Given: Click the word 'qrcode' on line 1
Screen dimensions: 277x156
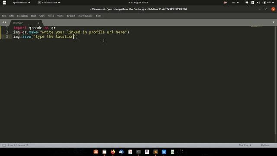Looking at the screenshot, I should tap(35, 28).
